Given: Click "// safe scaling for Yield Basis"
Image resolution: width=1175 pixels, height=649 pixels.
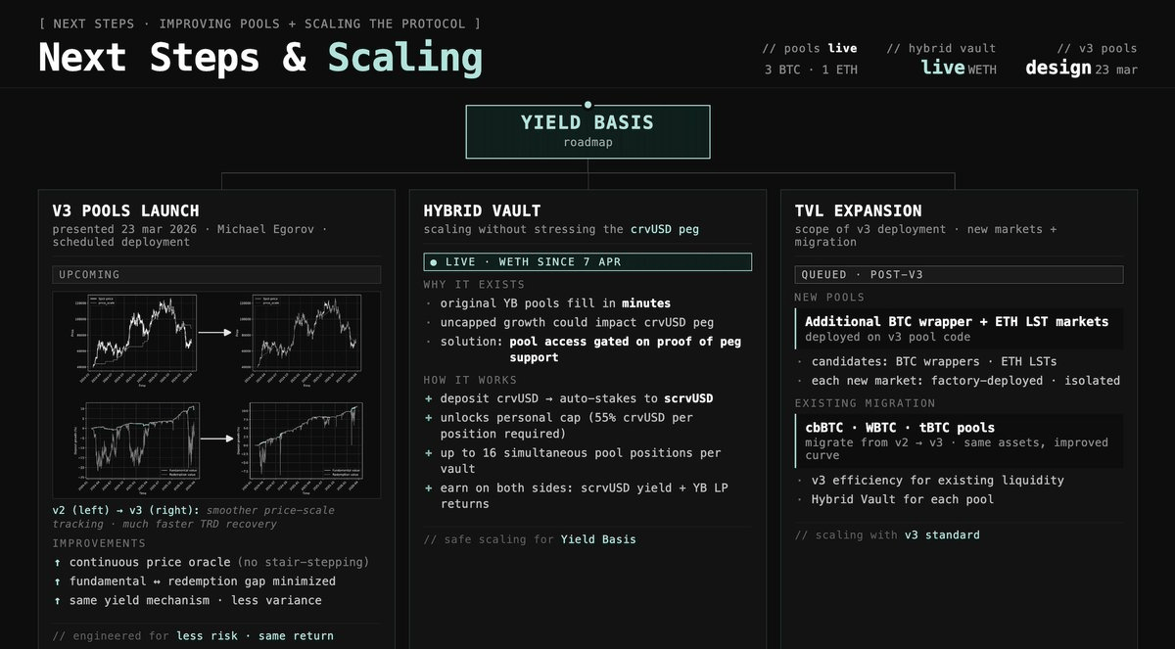Looking at the screenshot, I should (530, 539).
